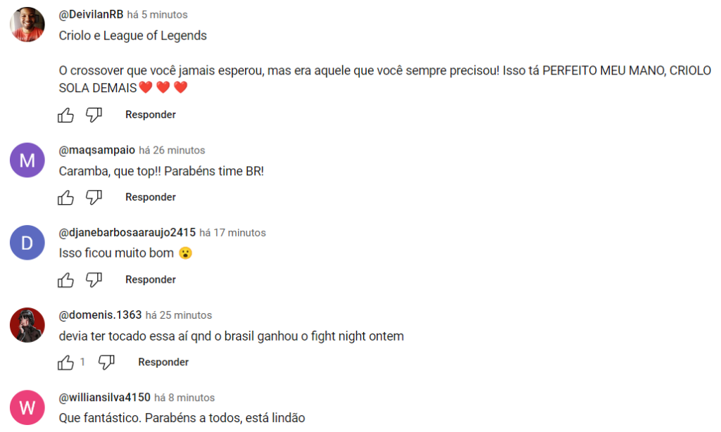Open the blue D avatar
Screen dimensions: 721x432
(x=27, y=243)
